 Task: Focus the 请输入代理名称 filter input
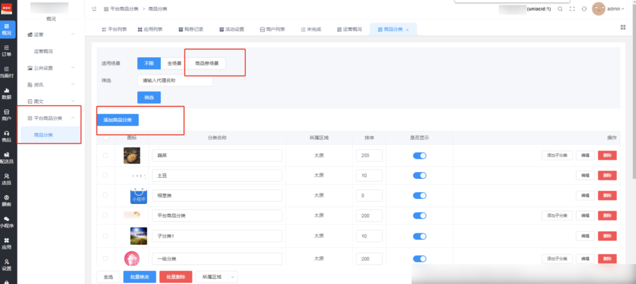click(x=175, y=80)
